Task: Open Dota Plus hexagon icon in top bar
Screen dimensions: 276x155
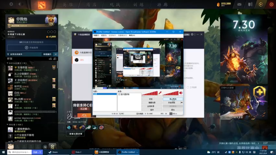Action: coord(261,4)
